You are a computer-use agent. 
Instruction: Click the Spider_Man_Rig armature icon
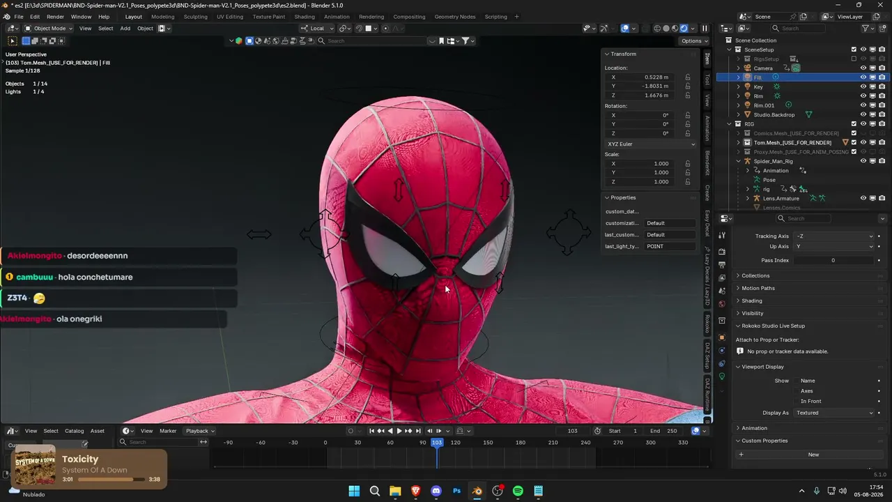click(748, 161)
